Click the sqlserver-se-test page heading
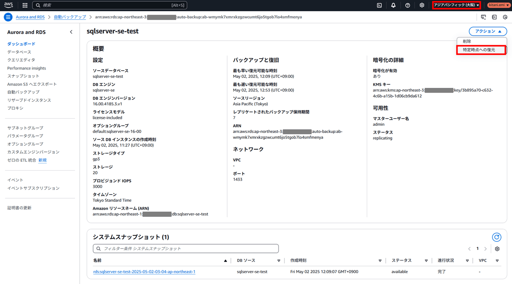This screenshot has height=284, width=512. pyautogui.click(x=112, y=31)
